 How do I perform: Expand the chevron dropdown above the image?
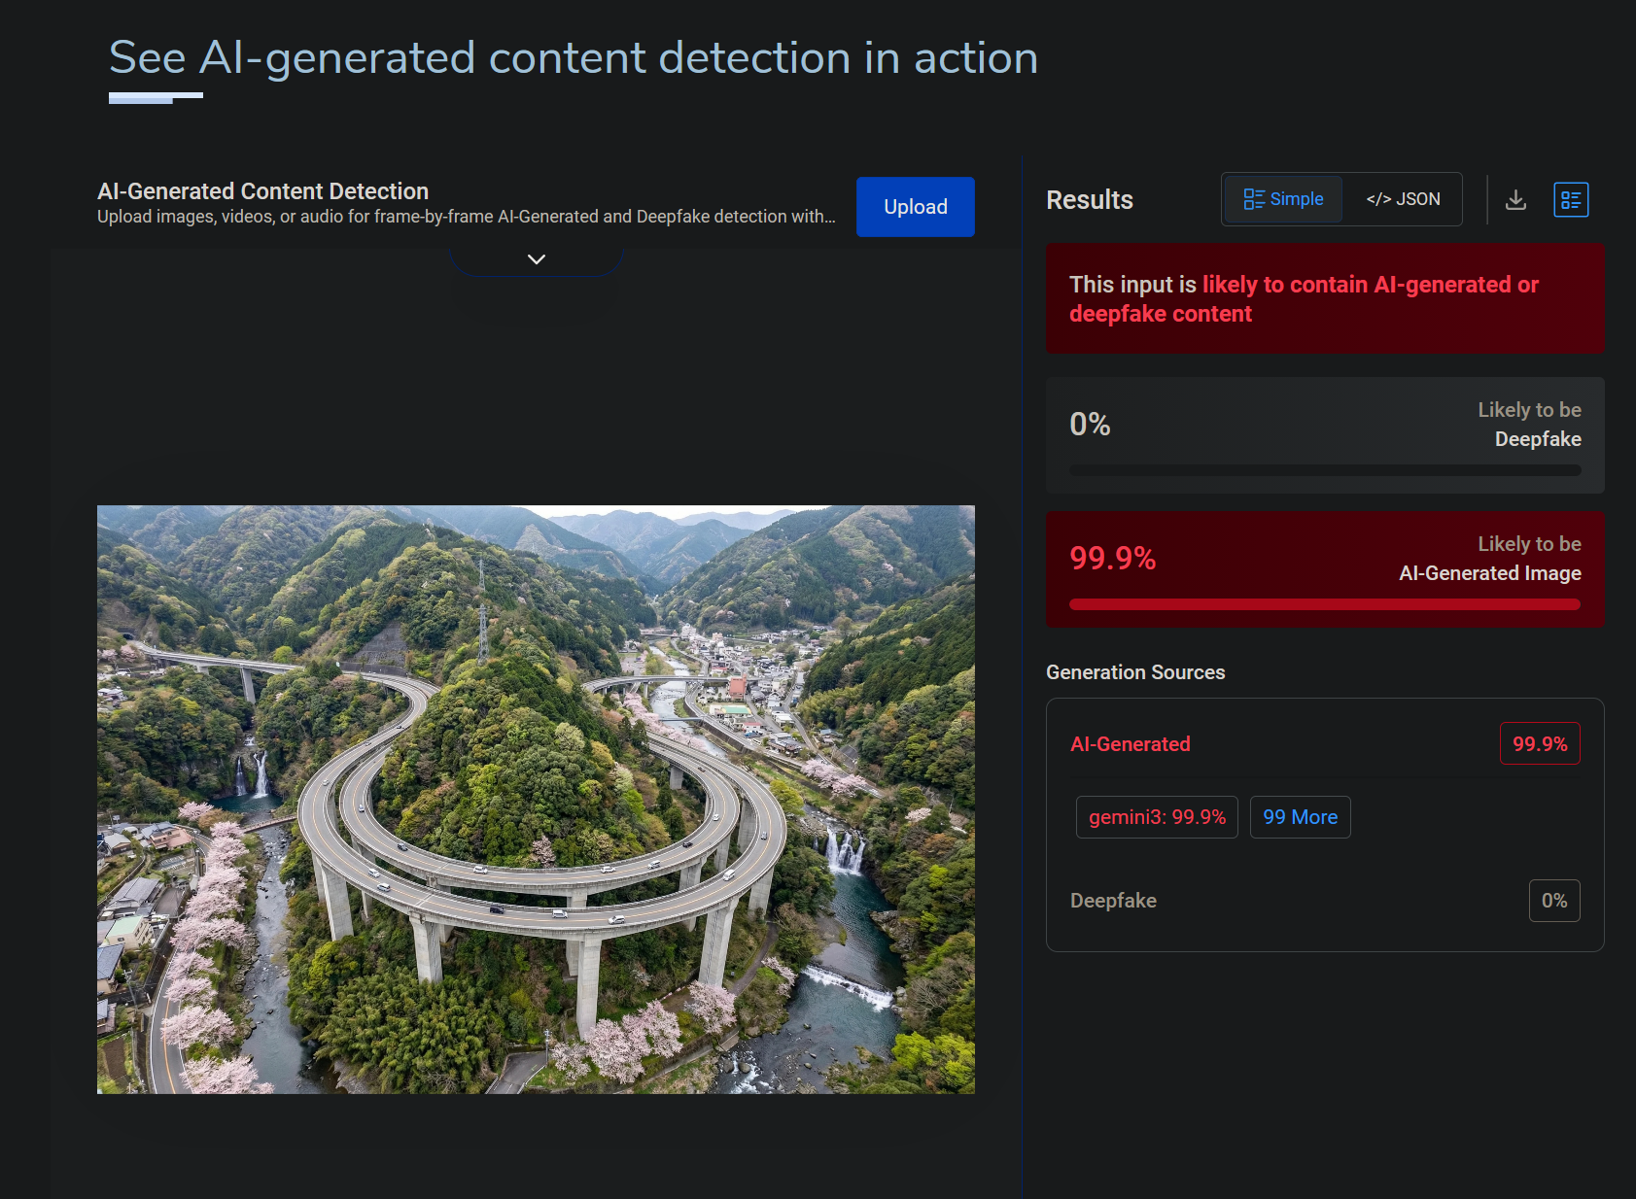[x=537, y=259]
